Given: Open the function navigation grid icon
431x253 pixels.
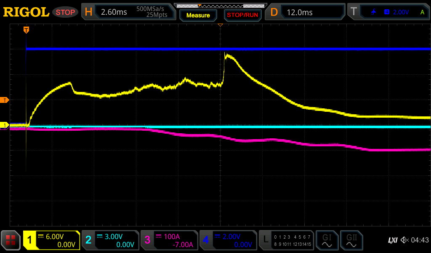Looking at the screenshot, I should tap(11, 240).
